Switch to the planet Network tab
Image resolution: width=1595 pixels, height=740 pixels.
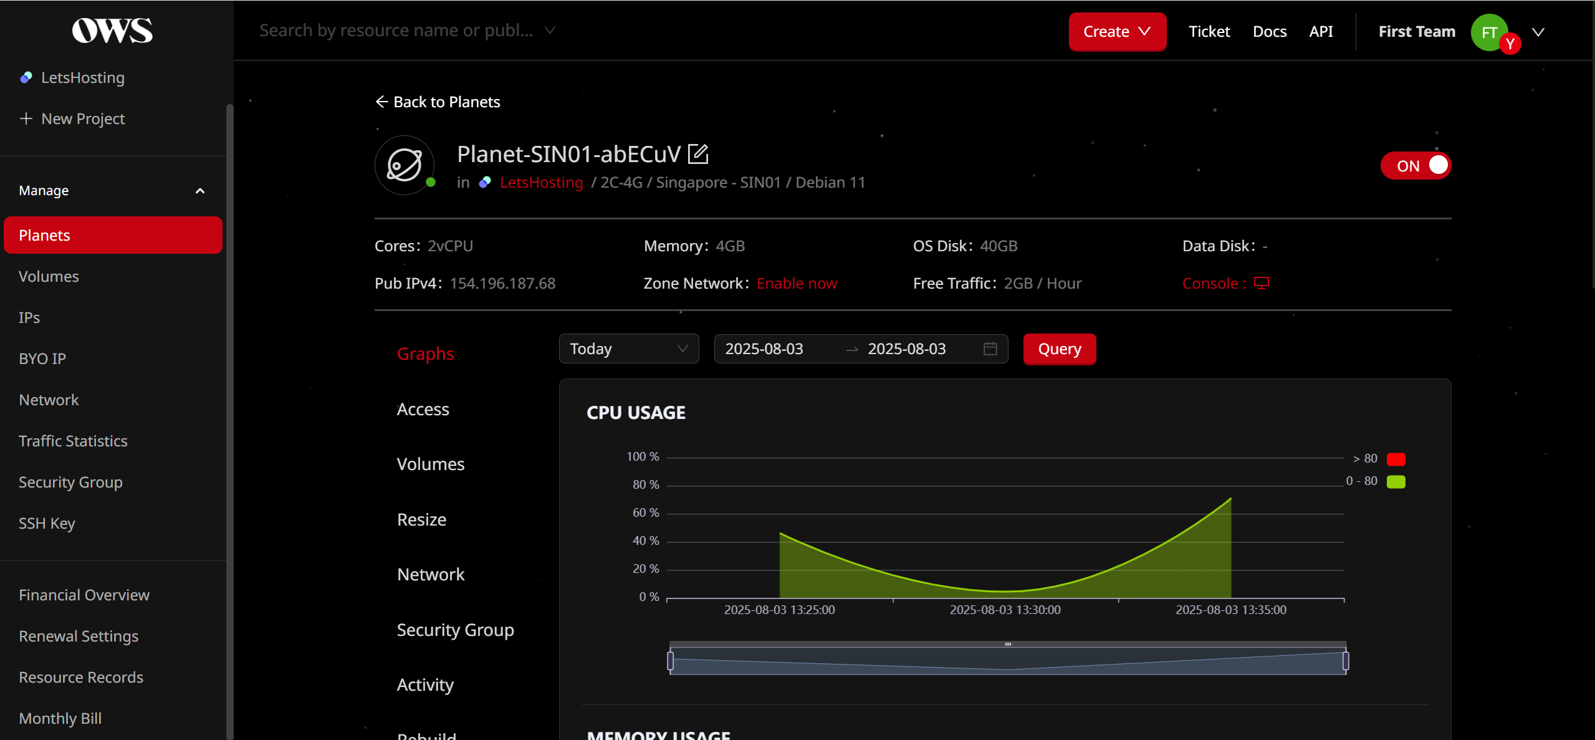431,574
